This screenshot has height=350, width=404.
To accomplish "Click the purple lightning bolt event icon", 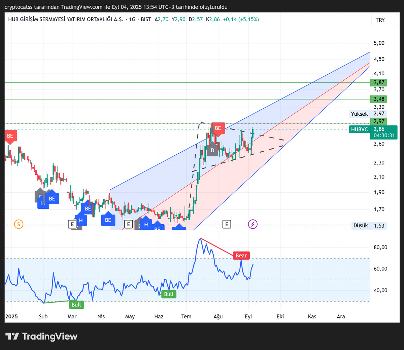I will pyautogui.click(x=252, y=224).
